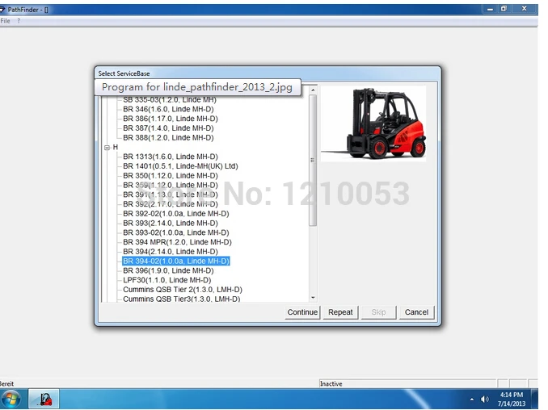Click highlighted BR 394-02(1.0.0a, Linde MH-D)

175,261
